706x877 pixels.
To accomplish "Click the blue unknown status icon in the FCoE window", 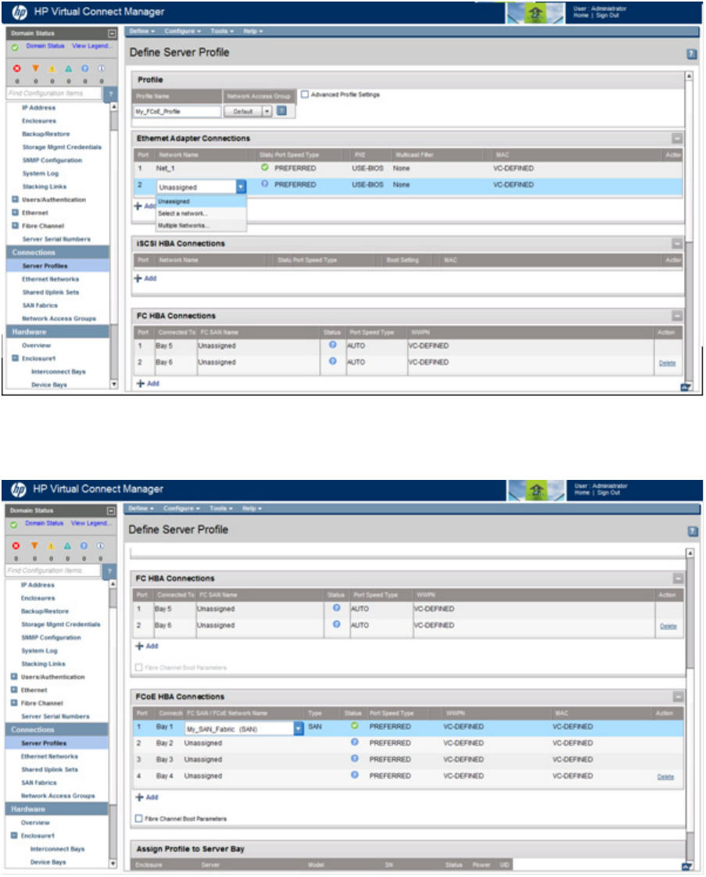I will click(84, 546).
